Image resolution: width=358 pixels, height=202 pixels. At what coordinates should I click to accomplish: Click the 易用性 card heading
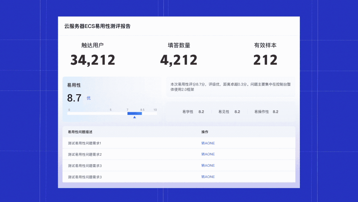point(74,85)
